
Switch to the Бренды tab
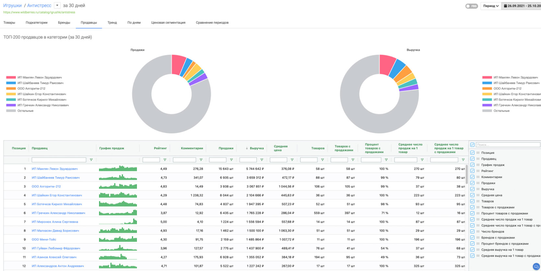coord(64,23)
